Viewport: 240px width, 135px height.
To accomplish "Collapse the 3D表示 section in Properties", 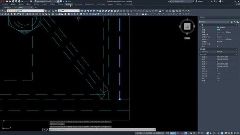I will pyautogui.click(x=236, y=49).
